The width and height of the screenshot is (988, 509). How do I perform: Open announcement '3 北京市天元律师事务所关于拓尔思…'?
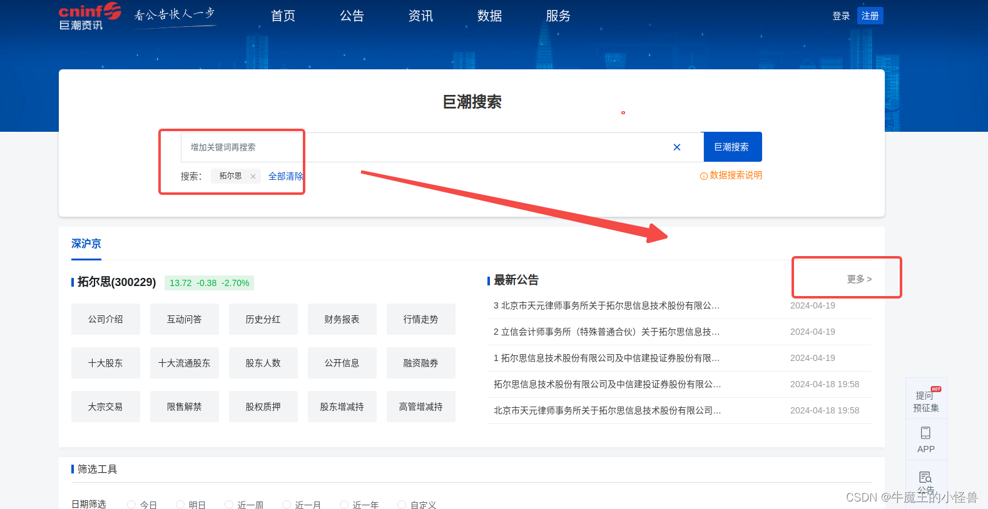click(x=606, y=305)
